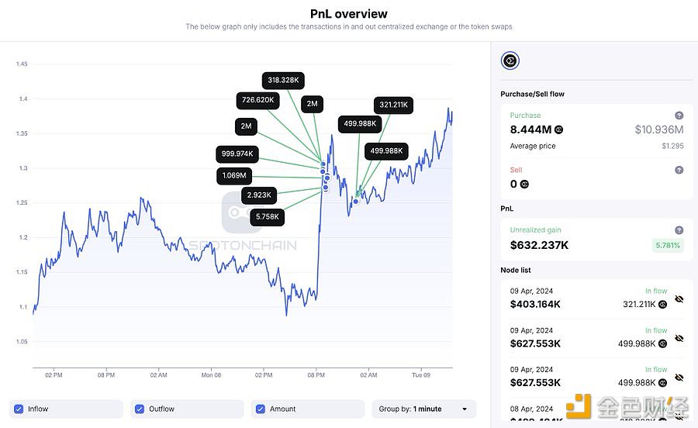The image size is (698, 428).
Task: Click token icon beside 8.444M purchase amount
Action: tap(558, 129)
